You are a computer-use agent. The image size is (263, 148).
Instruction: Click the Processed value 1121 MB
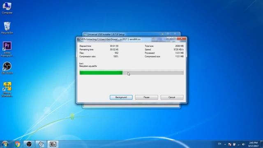(179, 53)
